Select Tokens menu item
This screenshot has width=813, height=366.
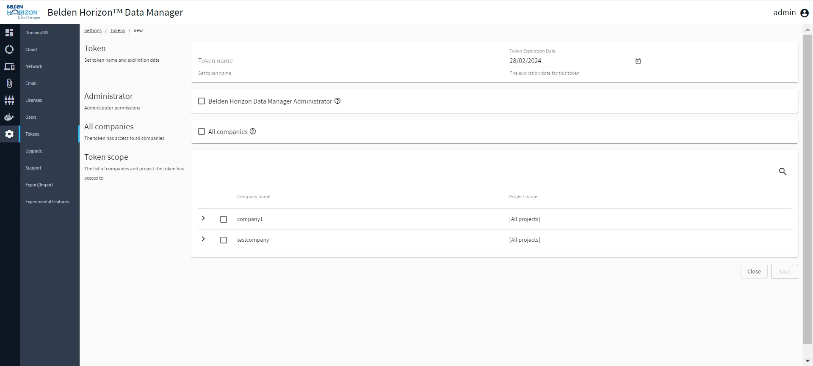point(50,134)
